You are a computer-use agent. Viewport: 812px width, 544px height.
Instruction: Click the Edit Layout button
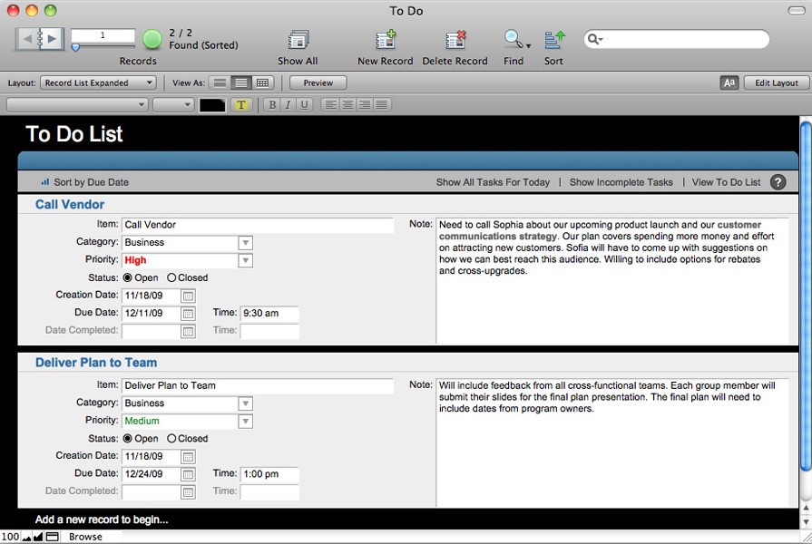(776, 83)
